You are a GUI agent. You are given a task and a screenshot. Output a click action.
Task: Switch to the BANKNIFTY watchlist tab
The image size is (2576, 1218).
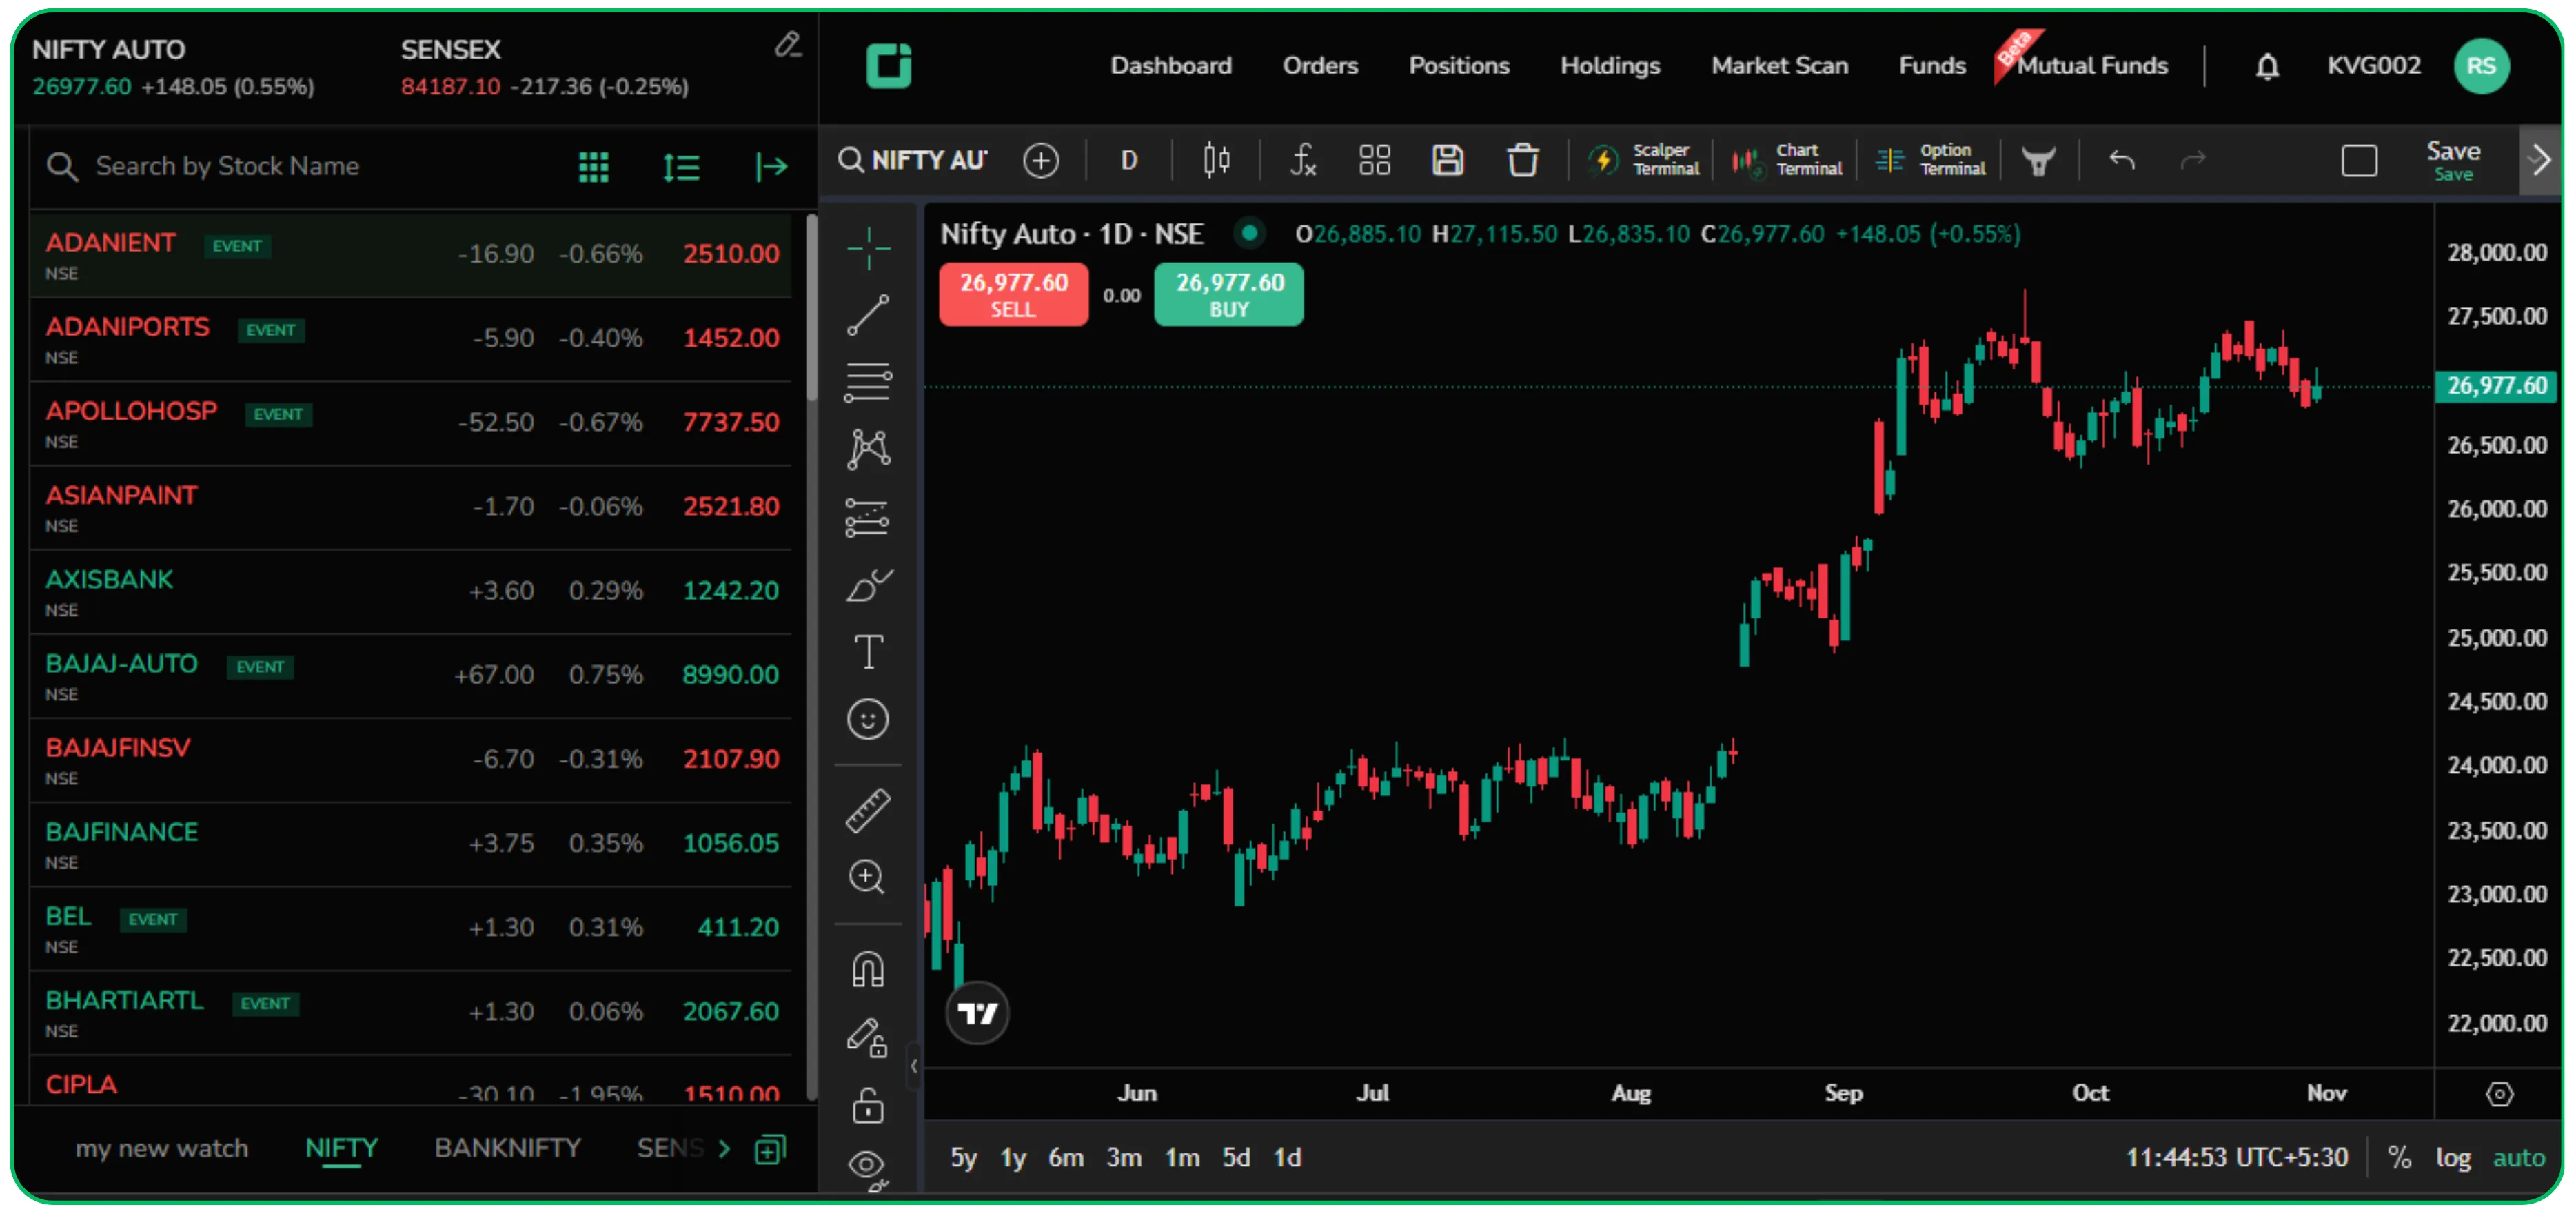pyautogui.click(x=507, y=1148)
